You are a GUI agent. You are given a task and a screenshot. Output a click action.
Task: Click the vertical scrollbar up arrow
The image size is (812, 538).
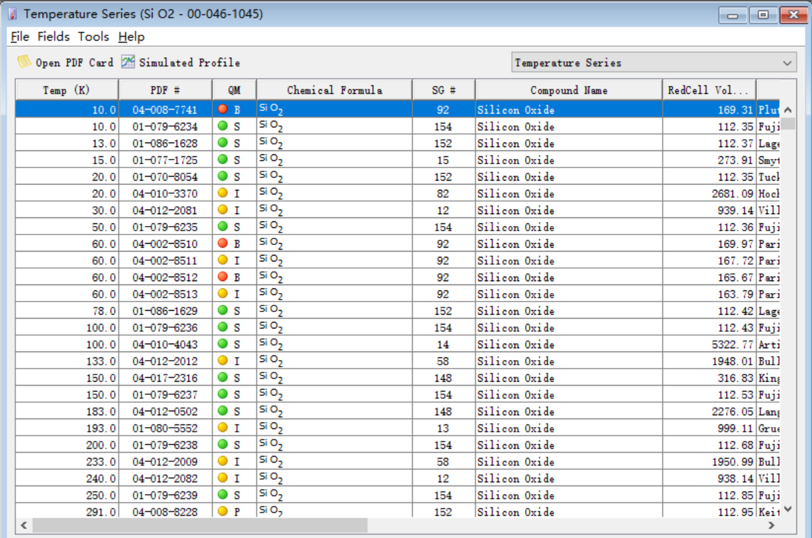click(x=788, y=110)
